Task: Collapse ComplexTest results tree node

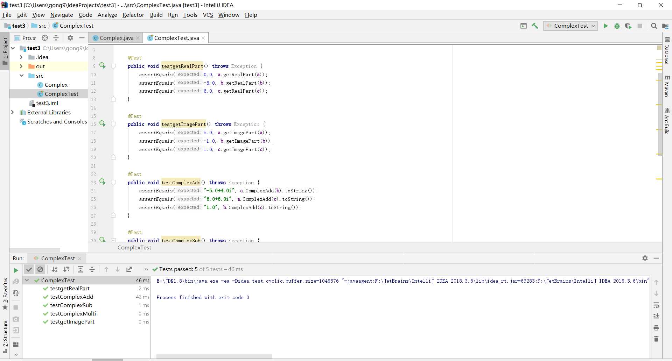Action: [x=27, y=280]
